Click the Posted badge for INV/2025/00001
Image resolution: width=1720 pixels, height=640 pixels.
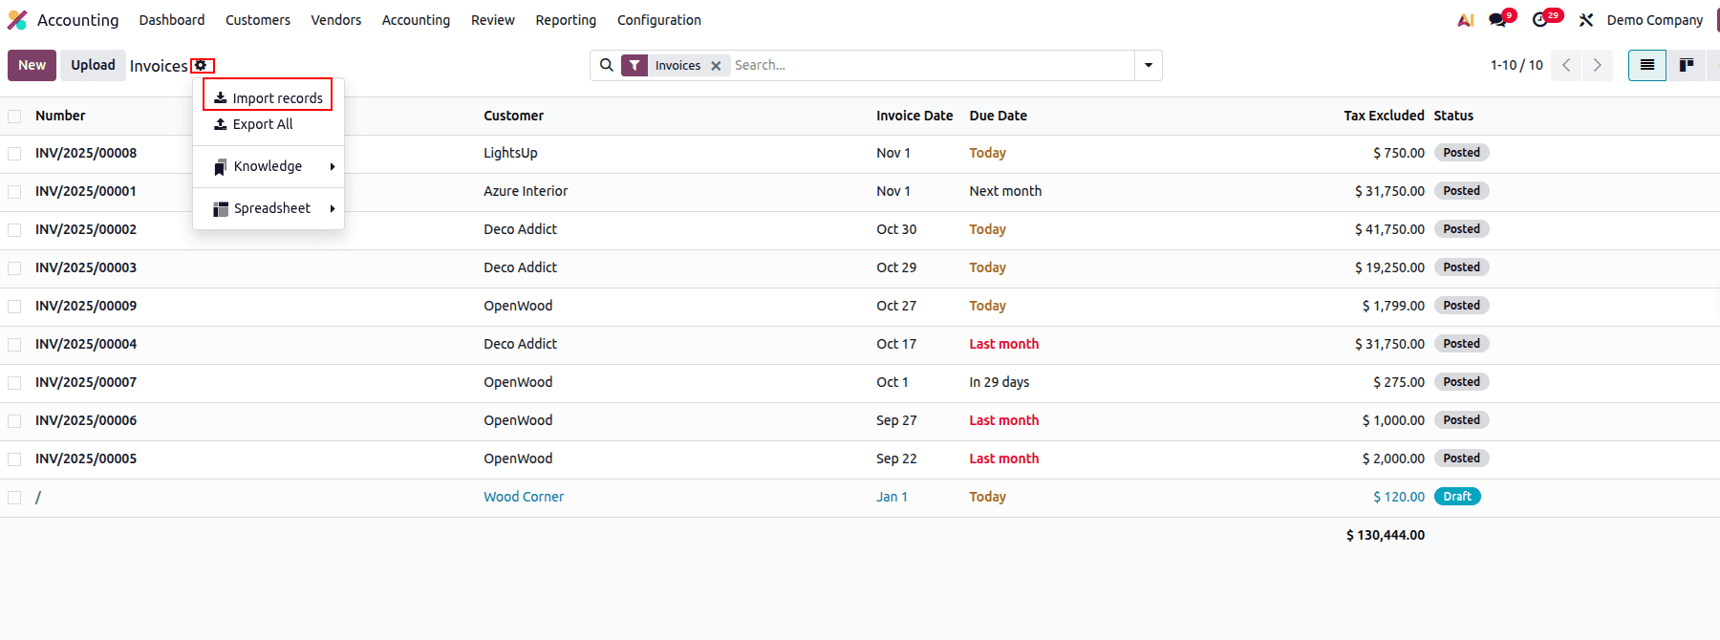pos(1461,191)
